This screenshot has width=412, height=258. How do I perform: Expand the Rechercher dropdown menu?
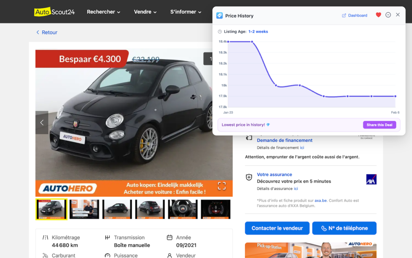(x=103, y=12)
